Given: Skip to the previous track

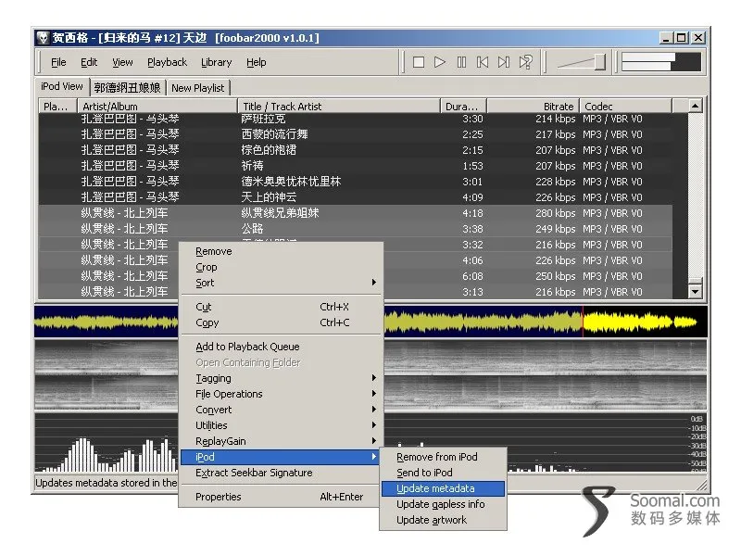Looking at the screenshot, I should pos(483,62).
